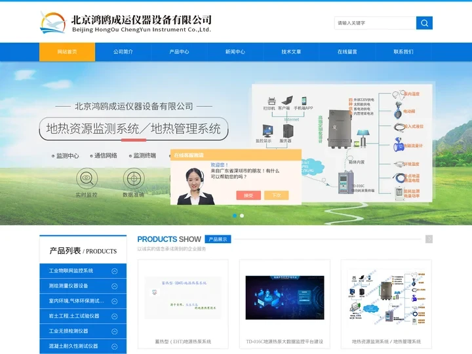Click the 产品列表 / PRODUCTS sidebar heading
This screenshot has height=354, width=472.
83,250
